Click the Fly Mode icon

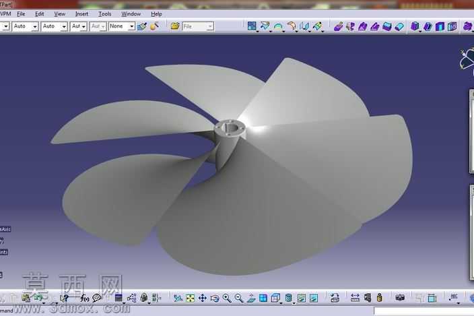(x=178, y=298)
